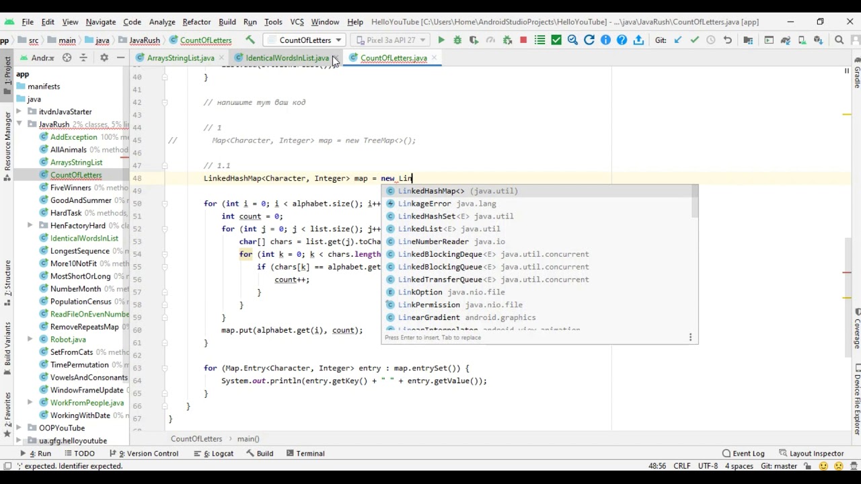Click the blue refresh/sync icon in toolbar
The image size is (861, 484).
589,40
